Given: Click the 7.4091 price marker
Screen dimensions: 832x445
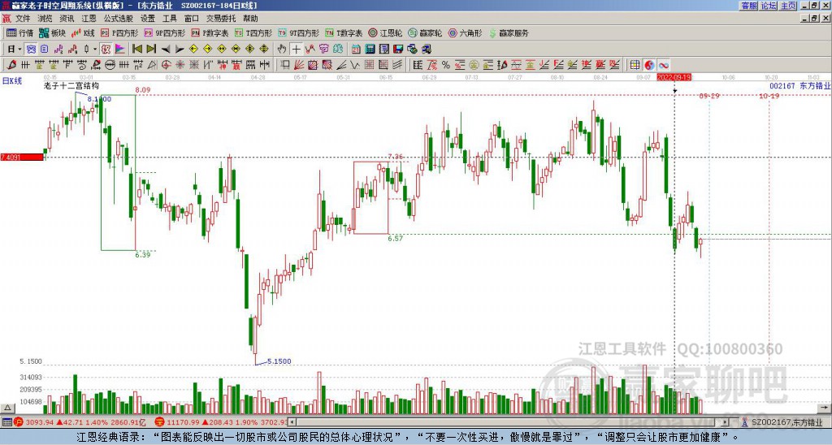Looking at the screenshot, I should point(22,157).
